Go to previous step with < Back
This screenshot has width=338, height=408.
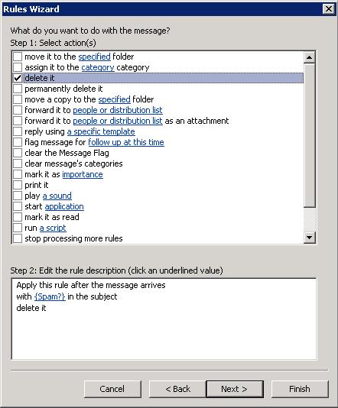[177, 389]
